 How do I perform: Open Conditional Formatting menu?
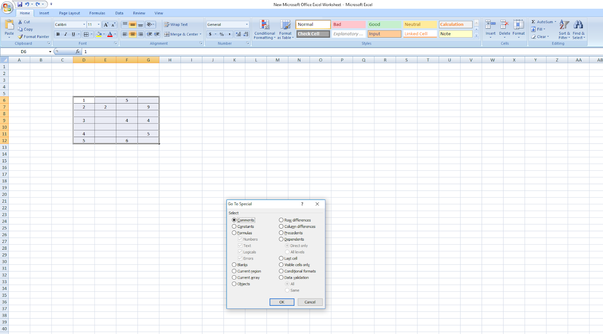pos(265,30)
